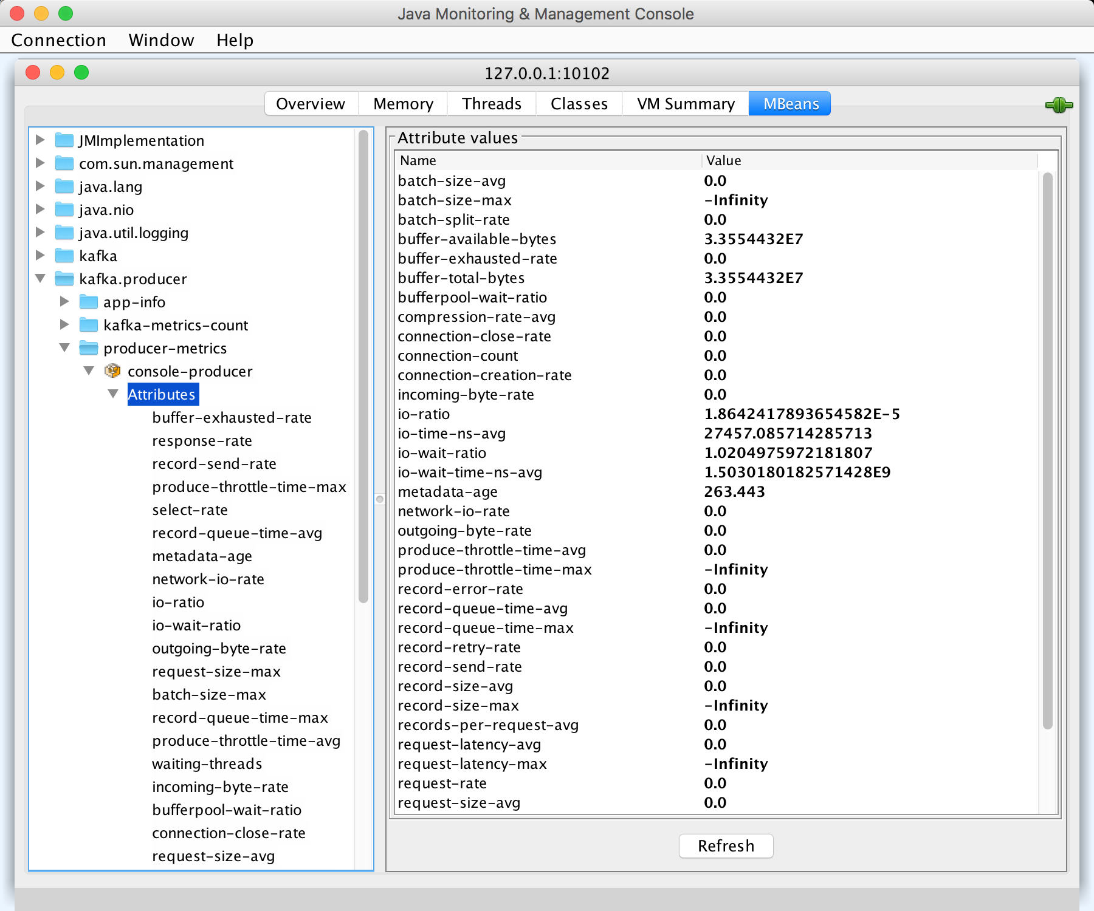Collapse the Attributes node
The image size is (1094, 911).
(113, 394)
